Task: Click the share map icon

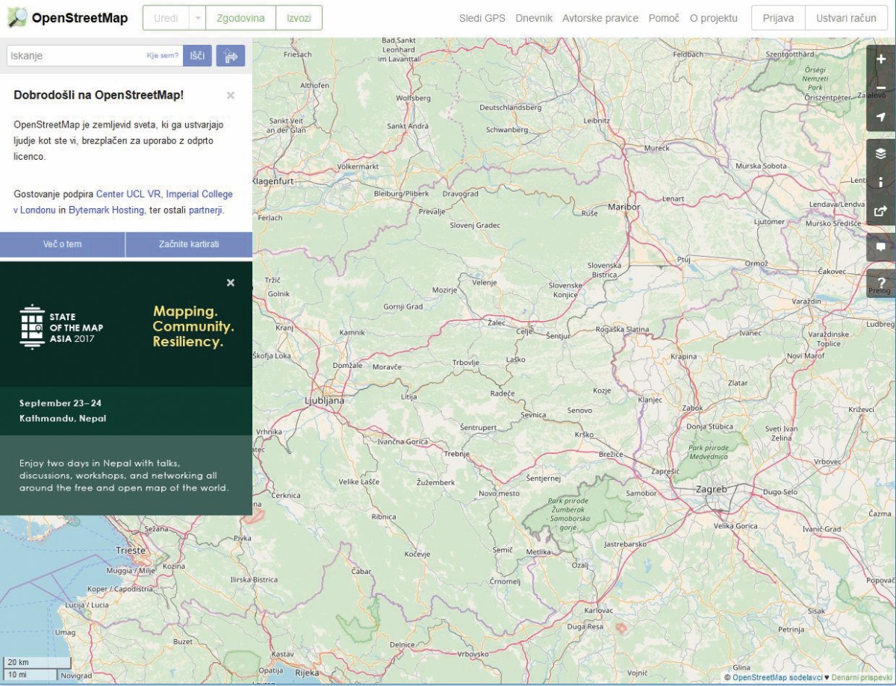Action: (880, 211)
